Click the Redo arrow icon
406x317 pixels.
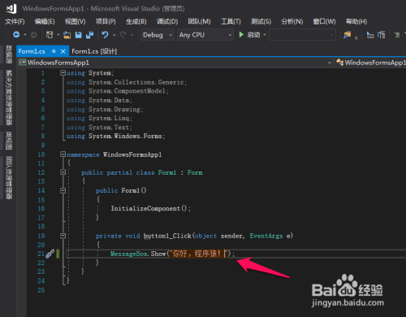coord(123,35)
